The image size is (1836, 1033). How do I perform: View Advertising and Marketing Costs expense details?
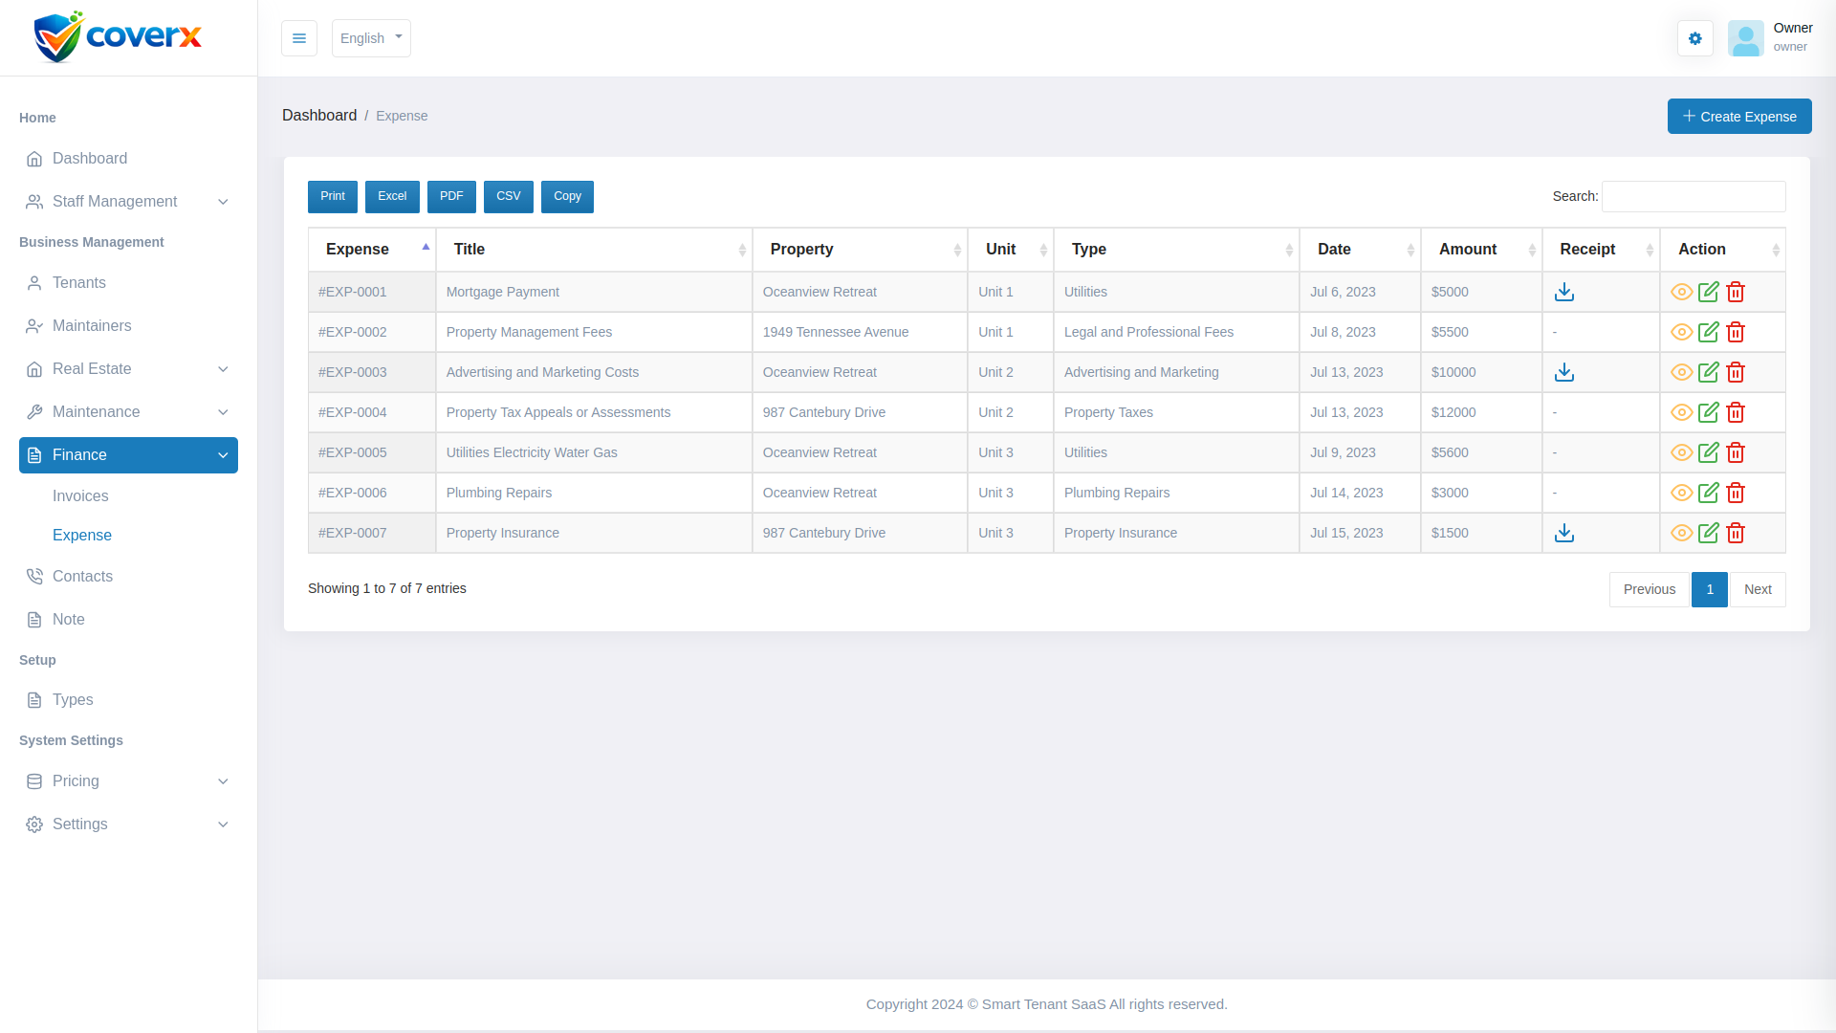[1682, 372]
